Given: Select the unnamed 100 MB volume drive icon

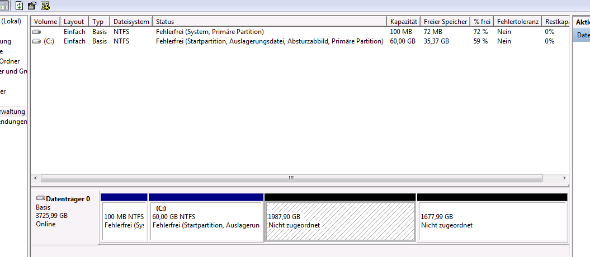Looking at the screenshot, I should coord(37,32).
